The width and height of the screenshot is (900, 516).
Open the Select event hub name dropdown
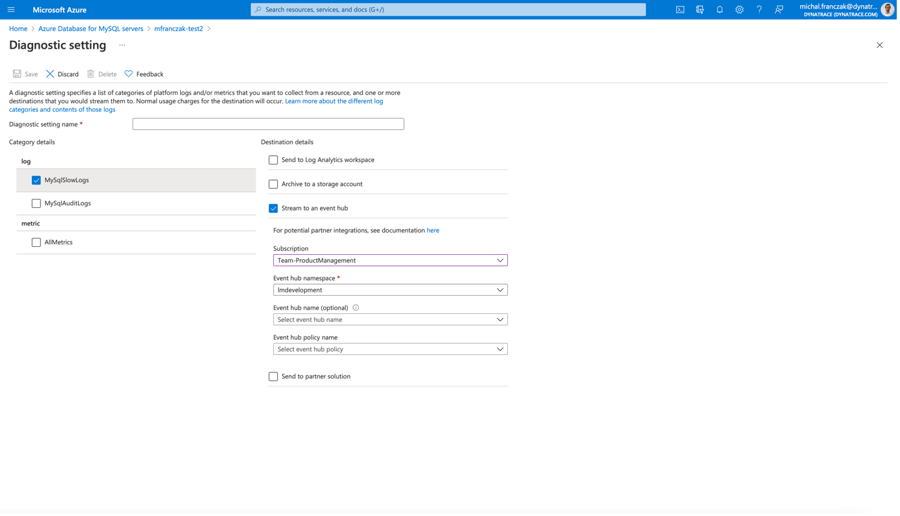coord(391,320)
